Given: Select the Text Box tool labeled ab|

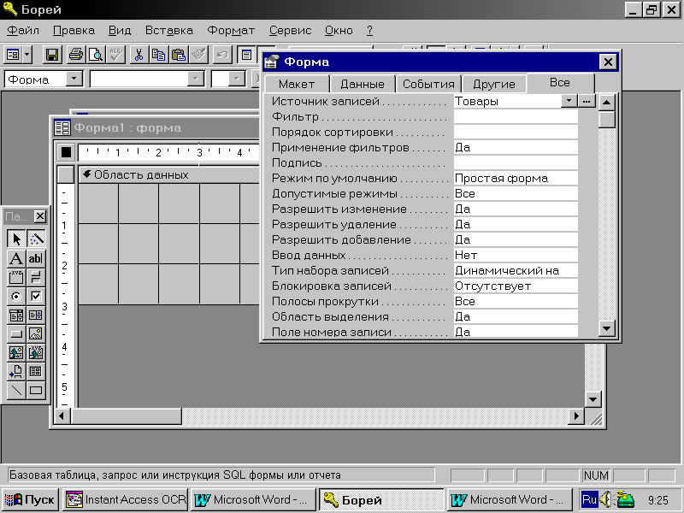Looking at the screenshot, I should [x=36, y=258].
